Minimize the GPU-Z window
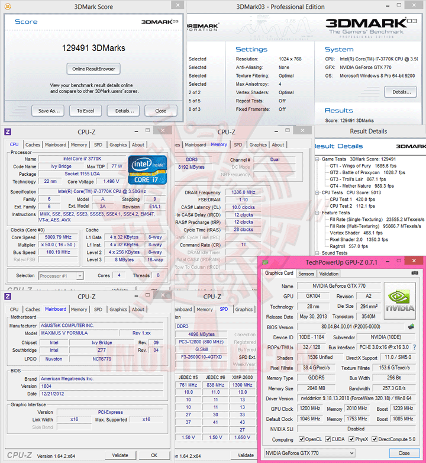This screenshot has height=463, width=426. (x=388, y=261)
